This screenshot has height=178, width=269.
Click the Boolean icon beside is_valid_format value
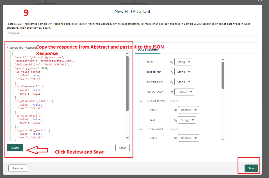[x=175, y=110]
